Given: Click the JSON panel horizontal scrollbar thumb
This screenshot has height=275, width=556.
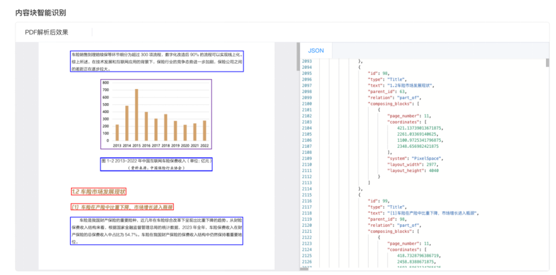Looking at the screenshot, I should [x=304, y=270].
